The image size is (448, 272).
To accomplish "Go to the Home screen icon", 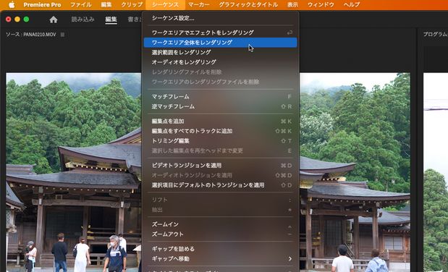I will click(x=54, y=20).
